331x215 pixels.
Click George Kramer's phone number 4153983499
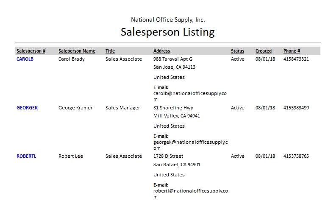(296, 108)
